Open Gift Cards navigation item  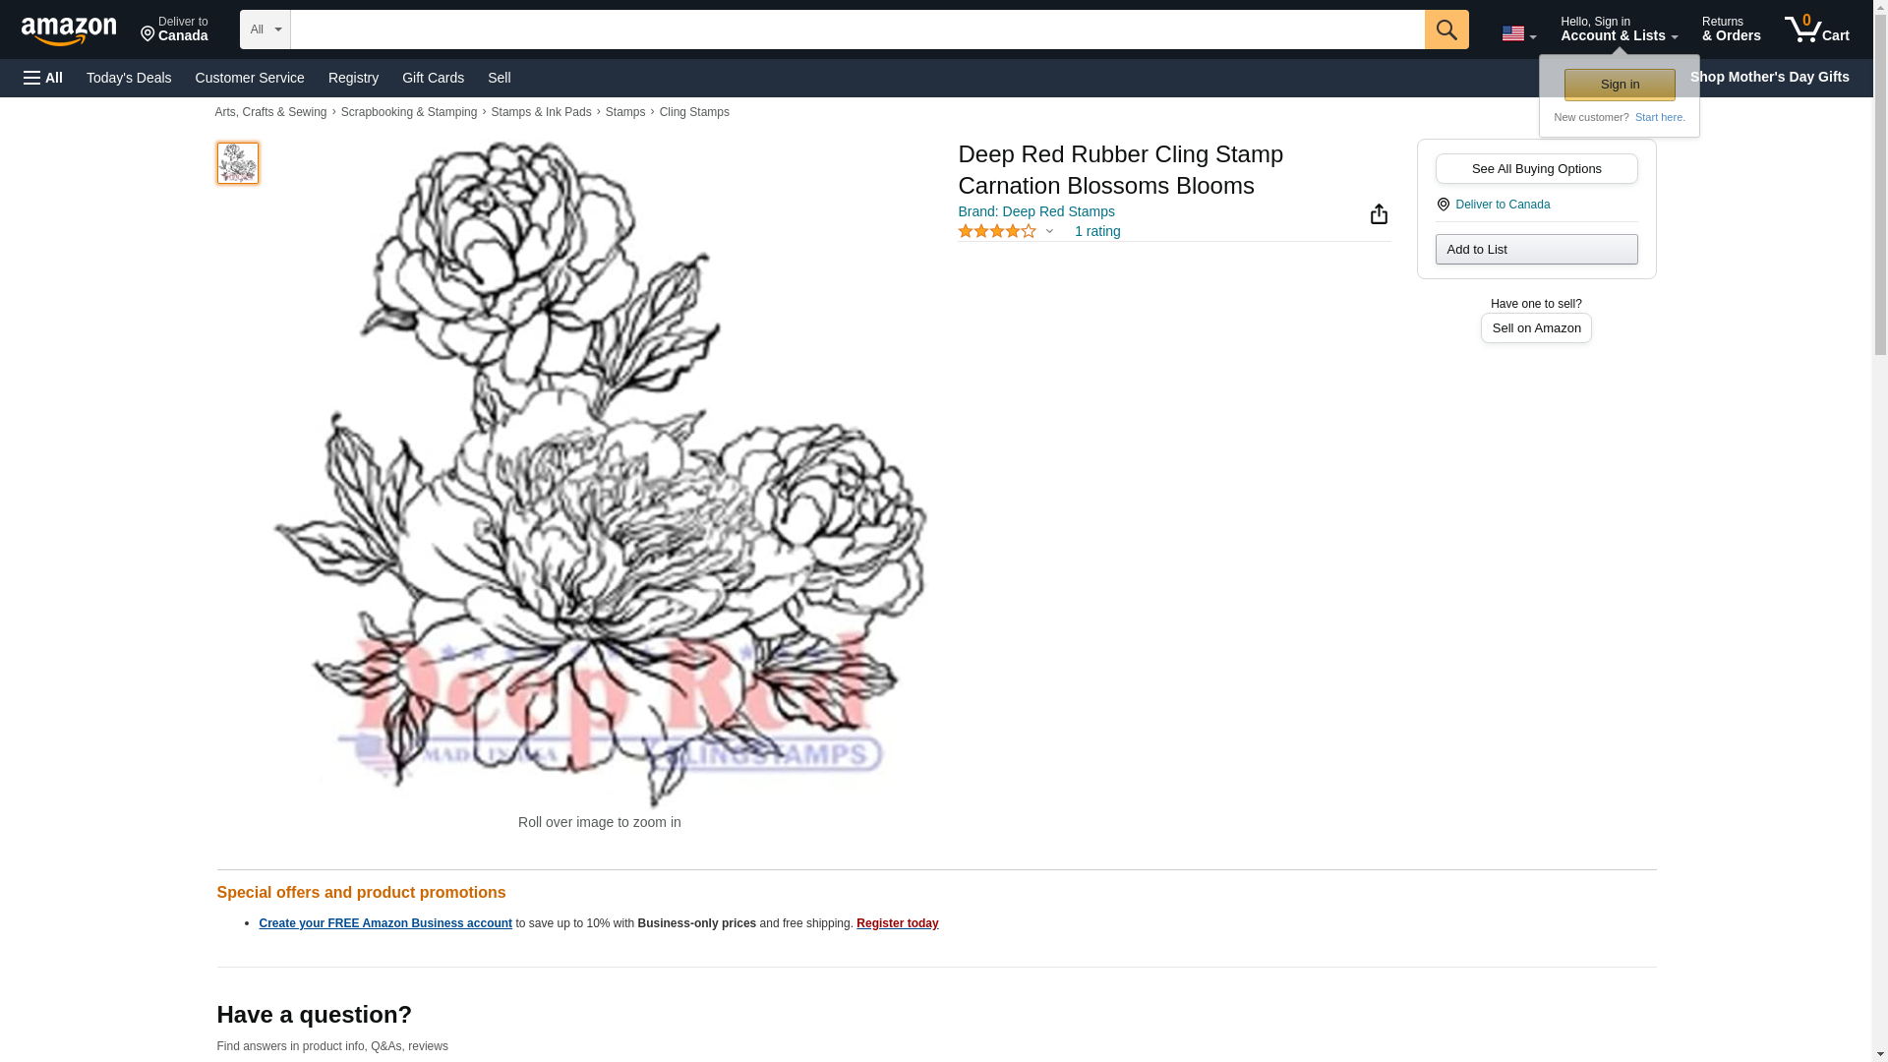(433, 78)
